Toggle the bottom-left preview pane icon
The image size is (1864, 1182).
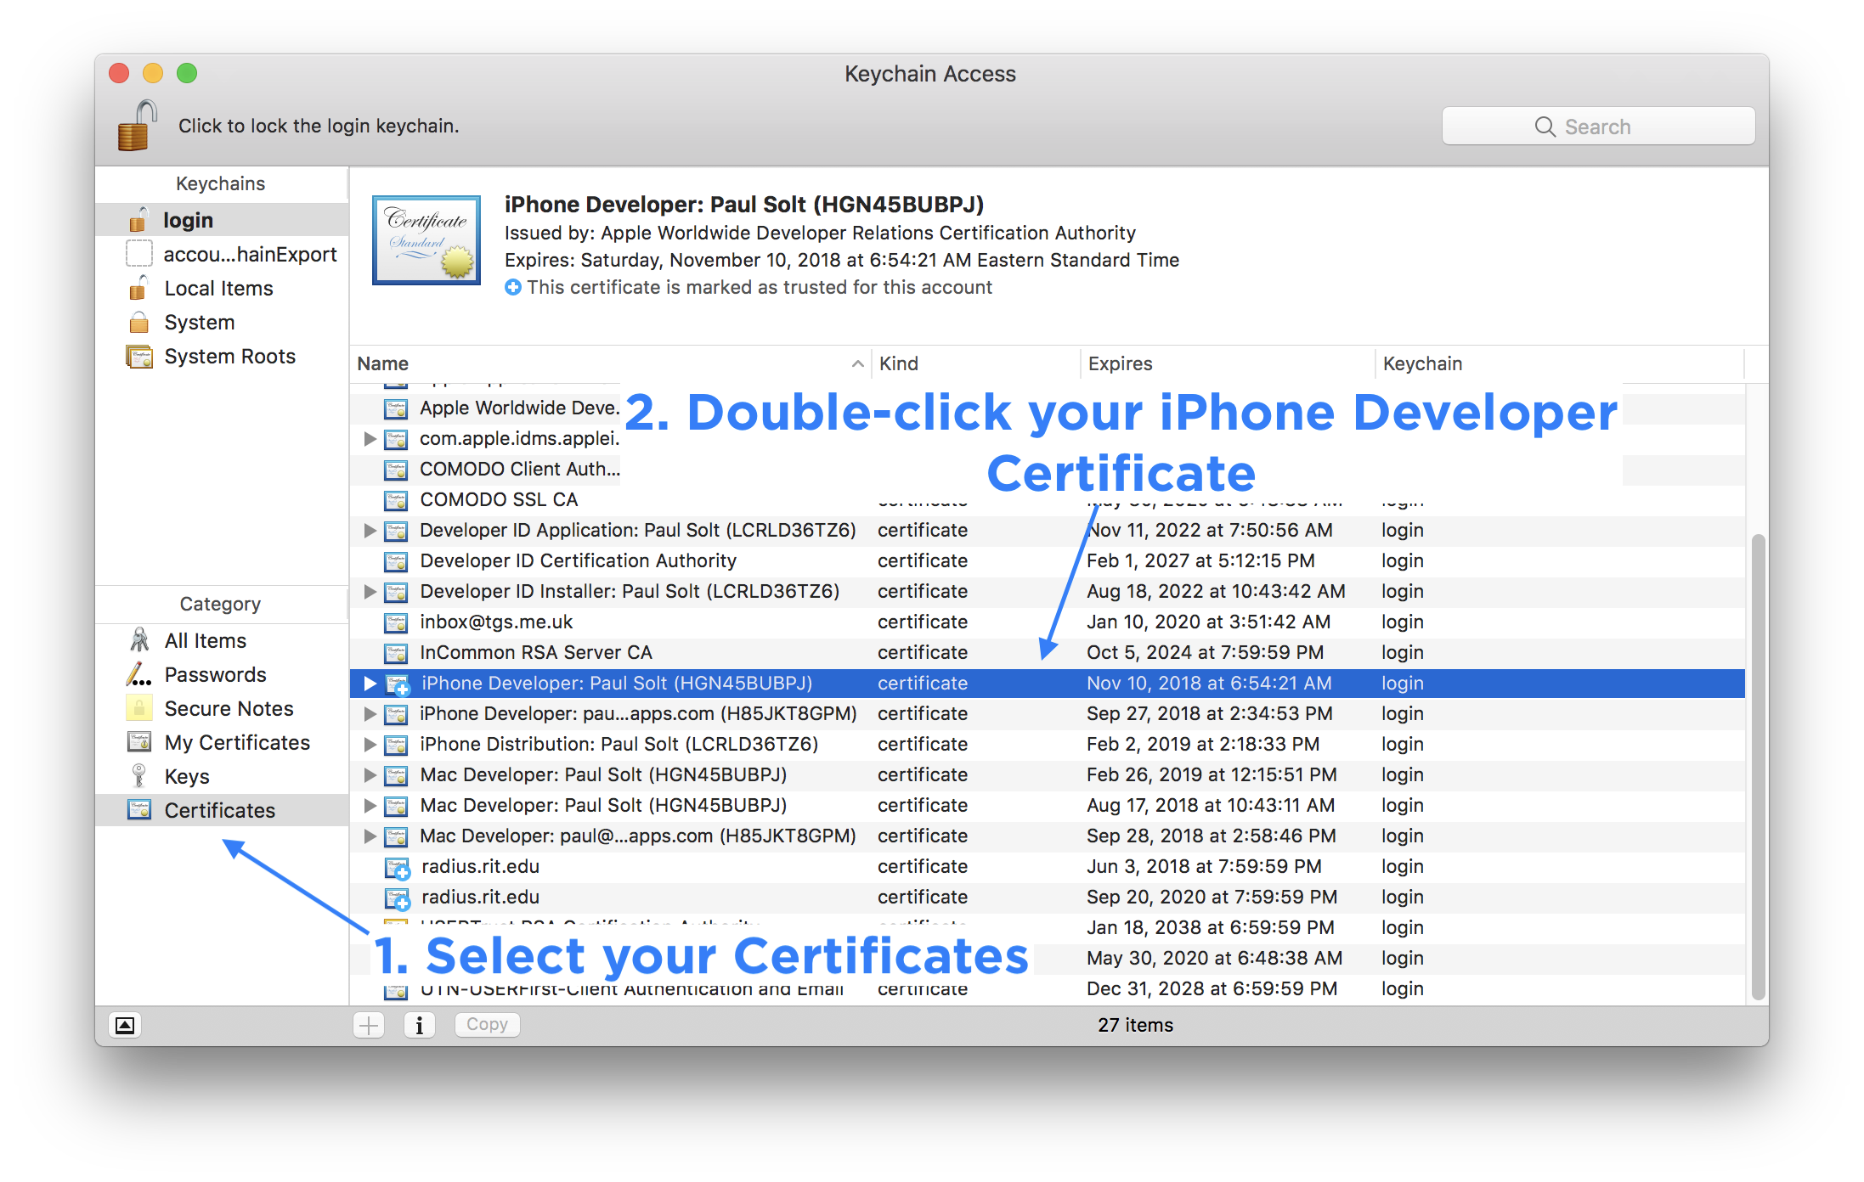point(125,1025)
